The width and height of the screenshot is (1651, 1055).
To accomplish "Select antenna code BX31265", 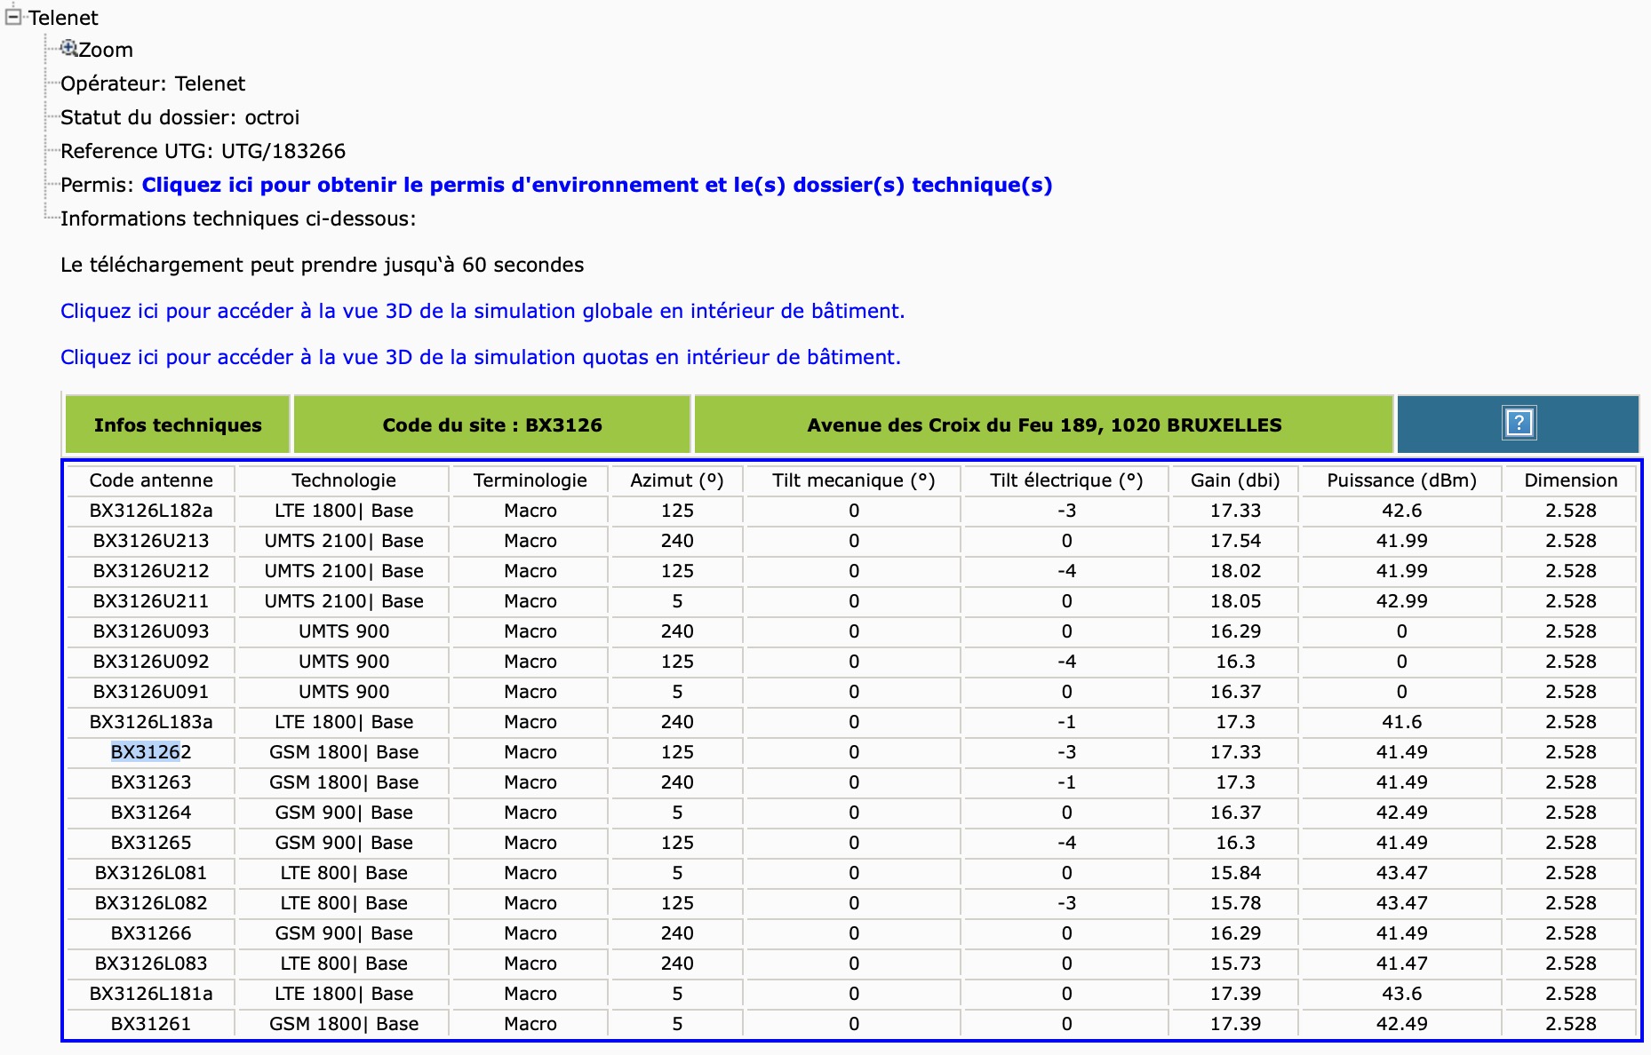I will click(x=151, y=843).
